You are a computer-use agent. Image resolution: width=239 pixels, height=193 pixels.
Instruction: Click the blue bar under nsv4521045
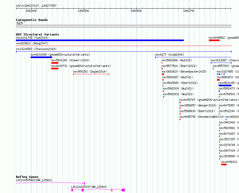point(225,85)
